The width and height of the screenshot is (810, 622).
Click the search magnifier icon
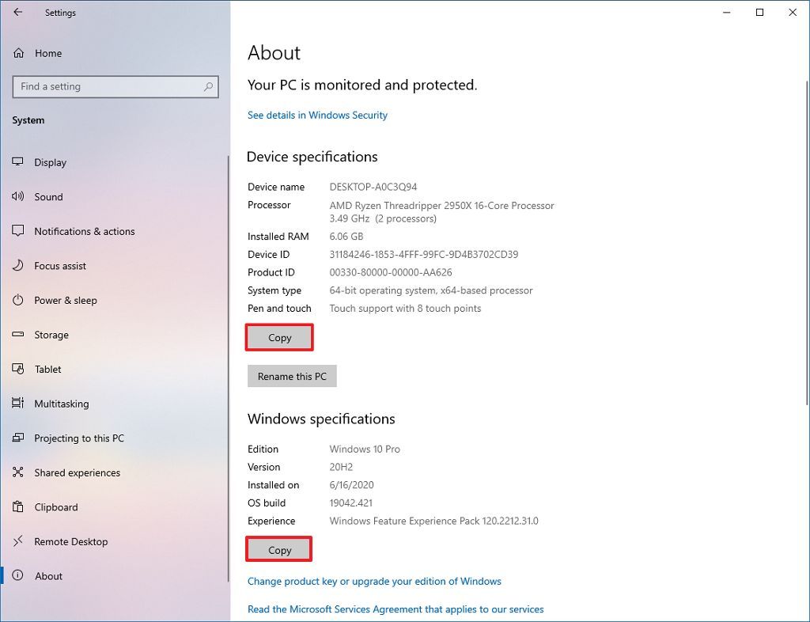(x=209, y=86)
